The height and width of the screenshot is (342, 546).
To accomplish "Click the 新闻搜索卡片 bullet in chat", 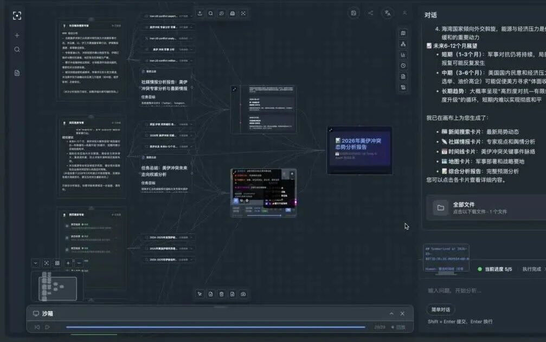I will pos(480,132).
